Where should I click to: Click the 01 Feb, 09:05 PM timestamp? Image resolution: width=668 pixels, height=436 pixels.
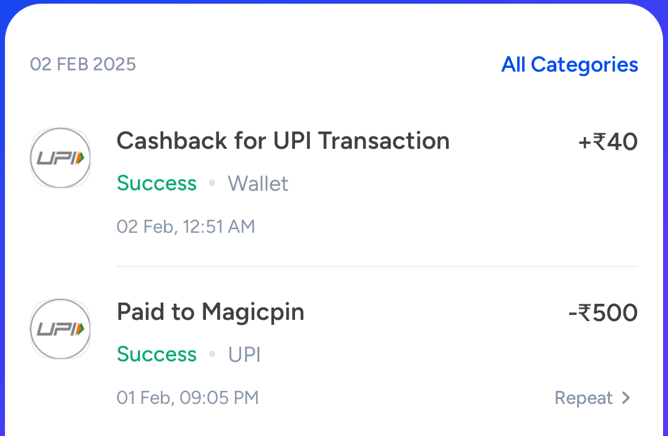[187, 398]
